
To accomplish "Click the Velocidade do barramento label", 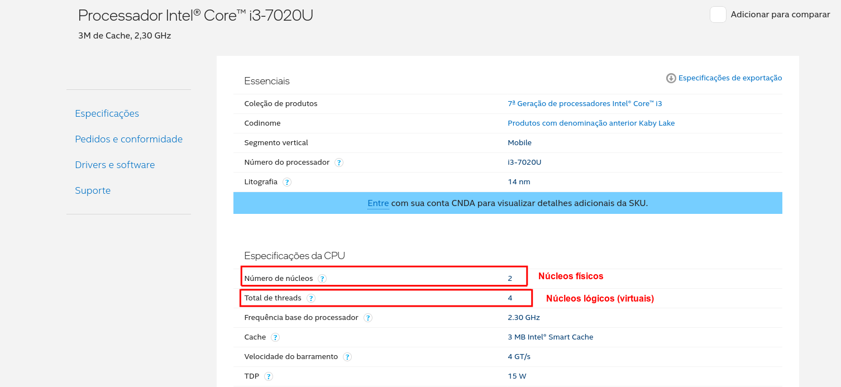I will (292, 357).
